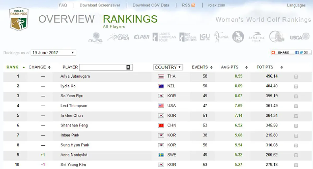
Task: Sort the table by Tot Pts
Action: click(x=270, y=67)
